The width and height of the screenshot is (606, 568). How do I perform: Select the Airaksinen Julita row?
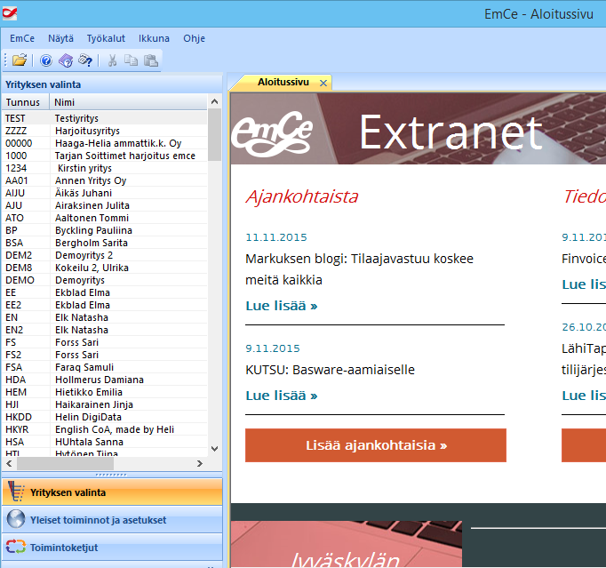(x=105, y=205)
